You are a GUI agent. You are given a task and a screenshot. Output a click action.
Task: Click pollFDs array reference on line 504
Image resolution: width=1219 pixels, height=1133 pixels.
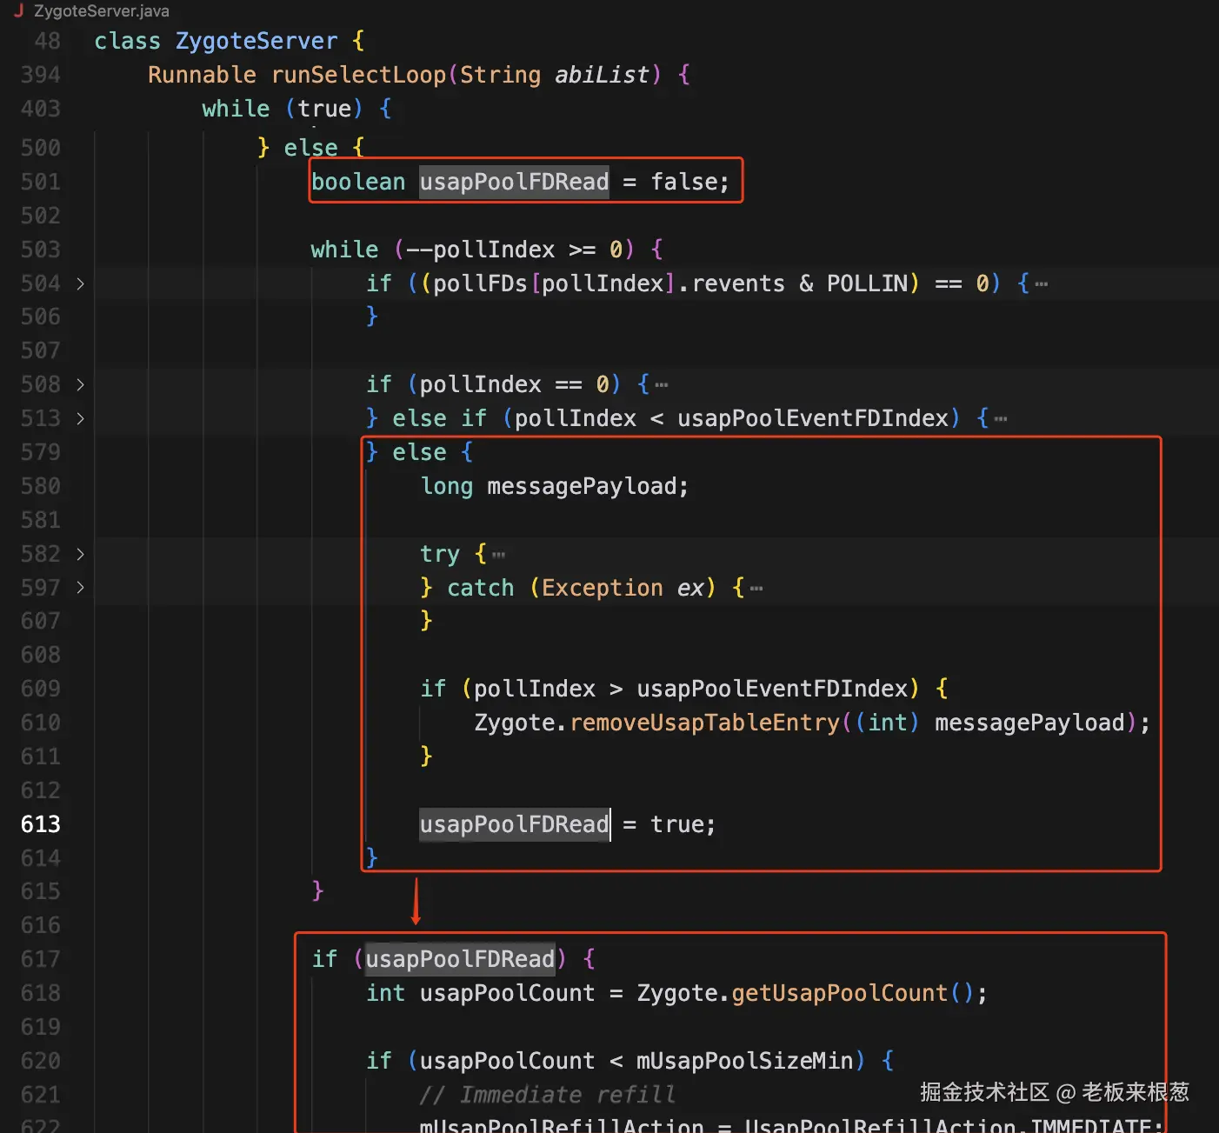pyautogui.click(x=480, y=283)
